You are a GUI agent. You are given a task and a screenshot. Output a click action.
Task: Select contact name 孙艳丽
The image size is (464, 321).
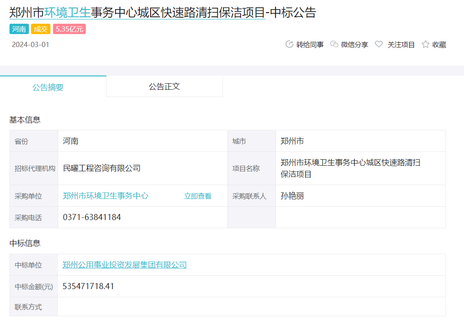[x=292, y=196]
